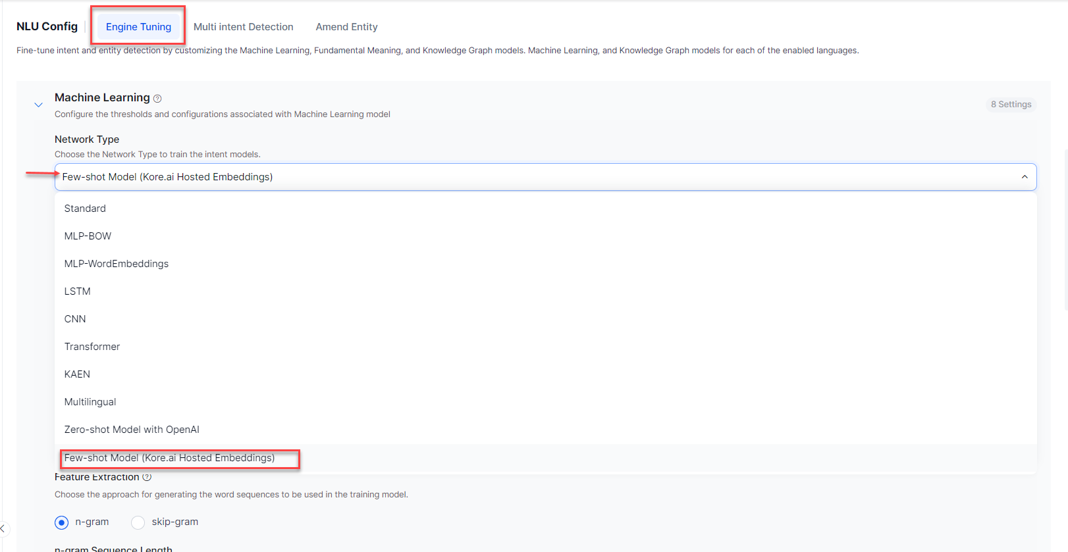
Task: Select Zero-shot Model with OpenAI
Action: point(132,430)
